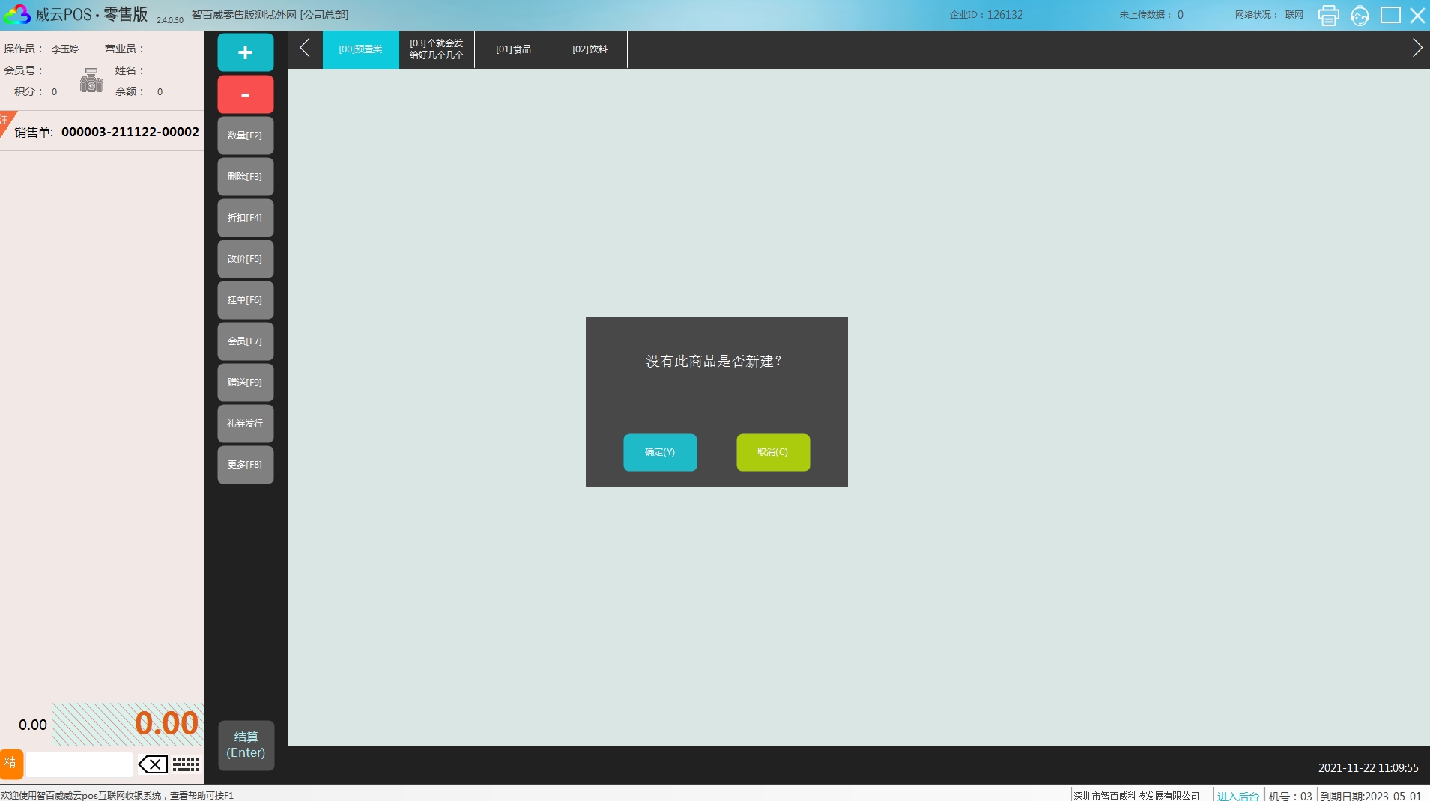This screenshot has height=801, width=1430.
Task: Open the 更多[F8] more options button
Action: point(245,465)
